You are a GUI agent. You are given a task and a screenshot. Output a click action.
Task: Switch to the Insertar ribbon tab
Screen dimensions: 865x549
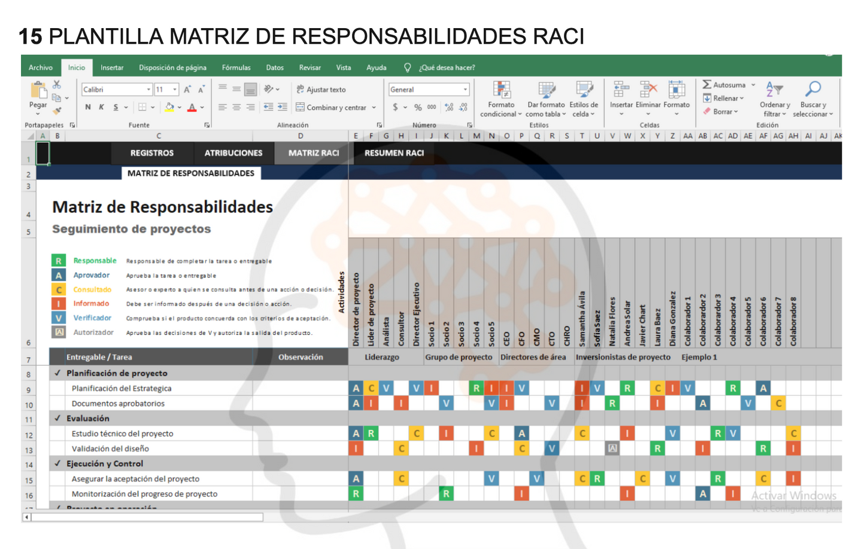click(112, 68)
